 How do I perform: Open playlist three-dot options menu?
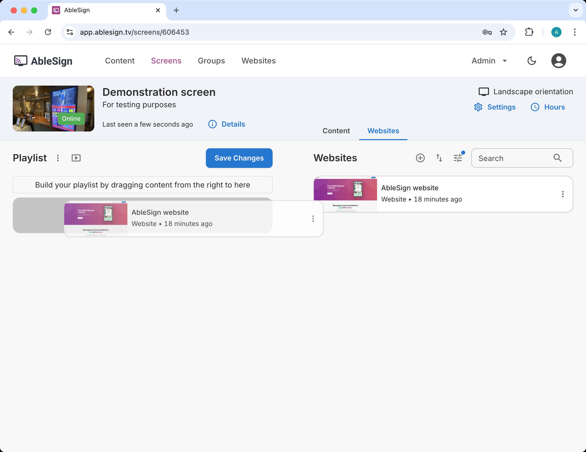coord(58,158)
